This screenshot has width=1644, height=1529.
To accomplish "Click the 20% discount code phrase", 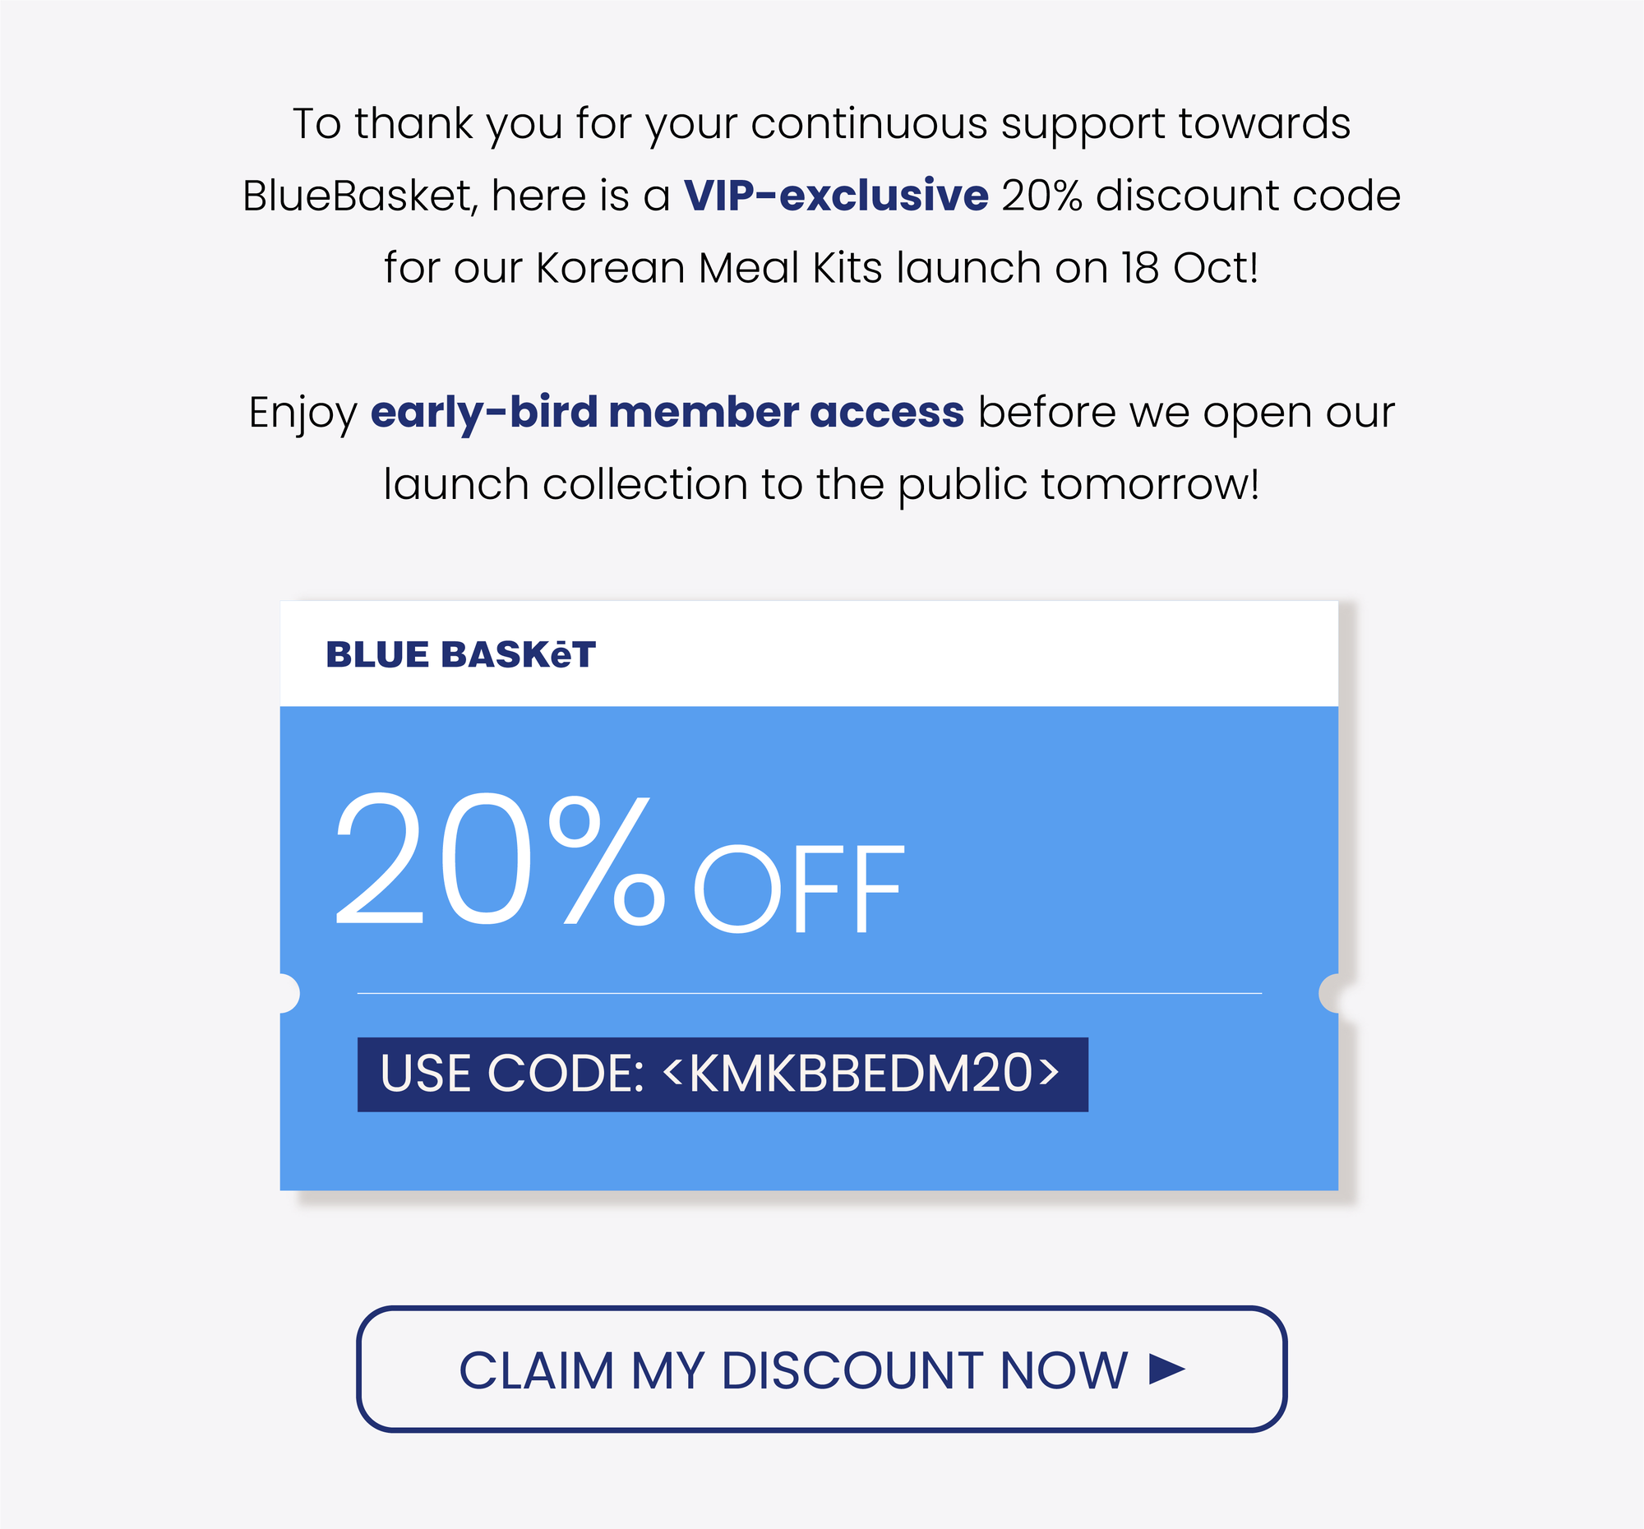I will tap(1201, 196).
